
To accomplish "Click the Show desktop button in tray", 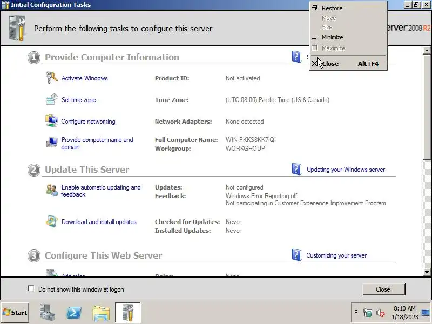I will (x=426, y=313).
